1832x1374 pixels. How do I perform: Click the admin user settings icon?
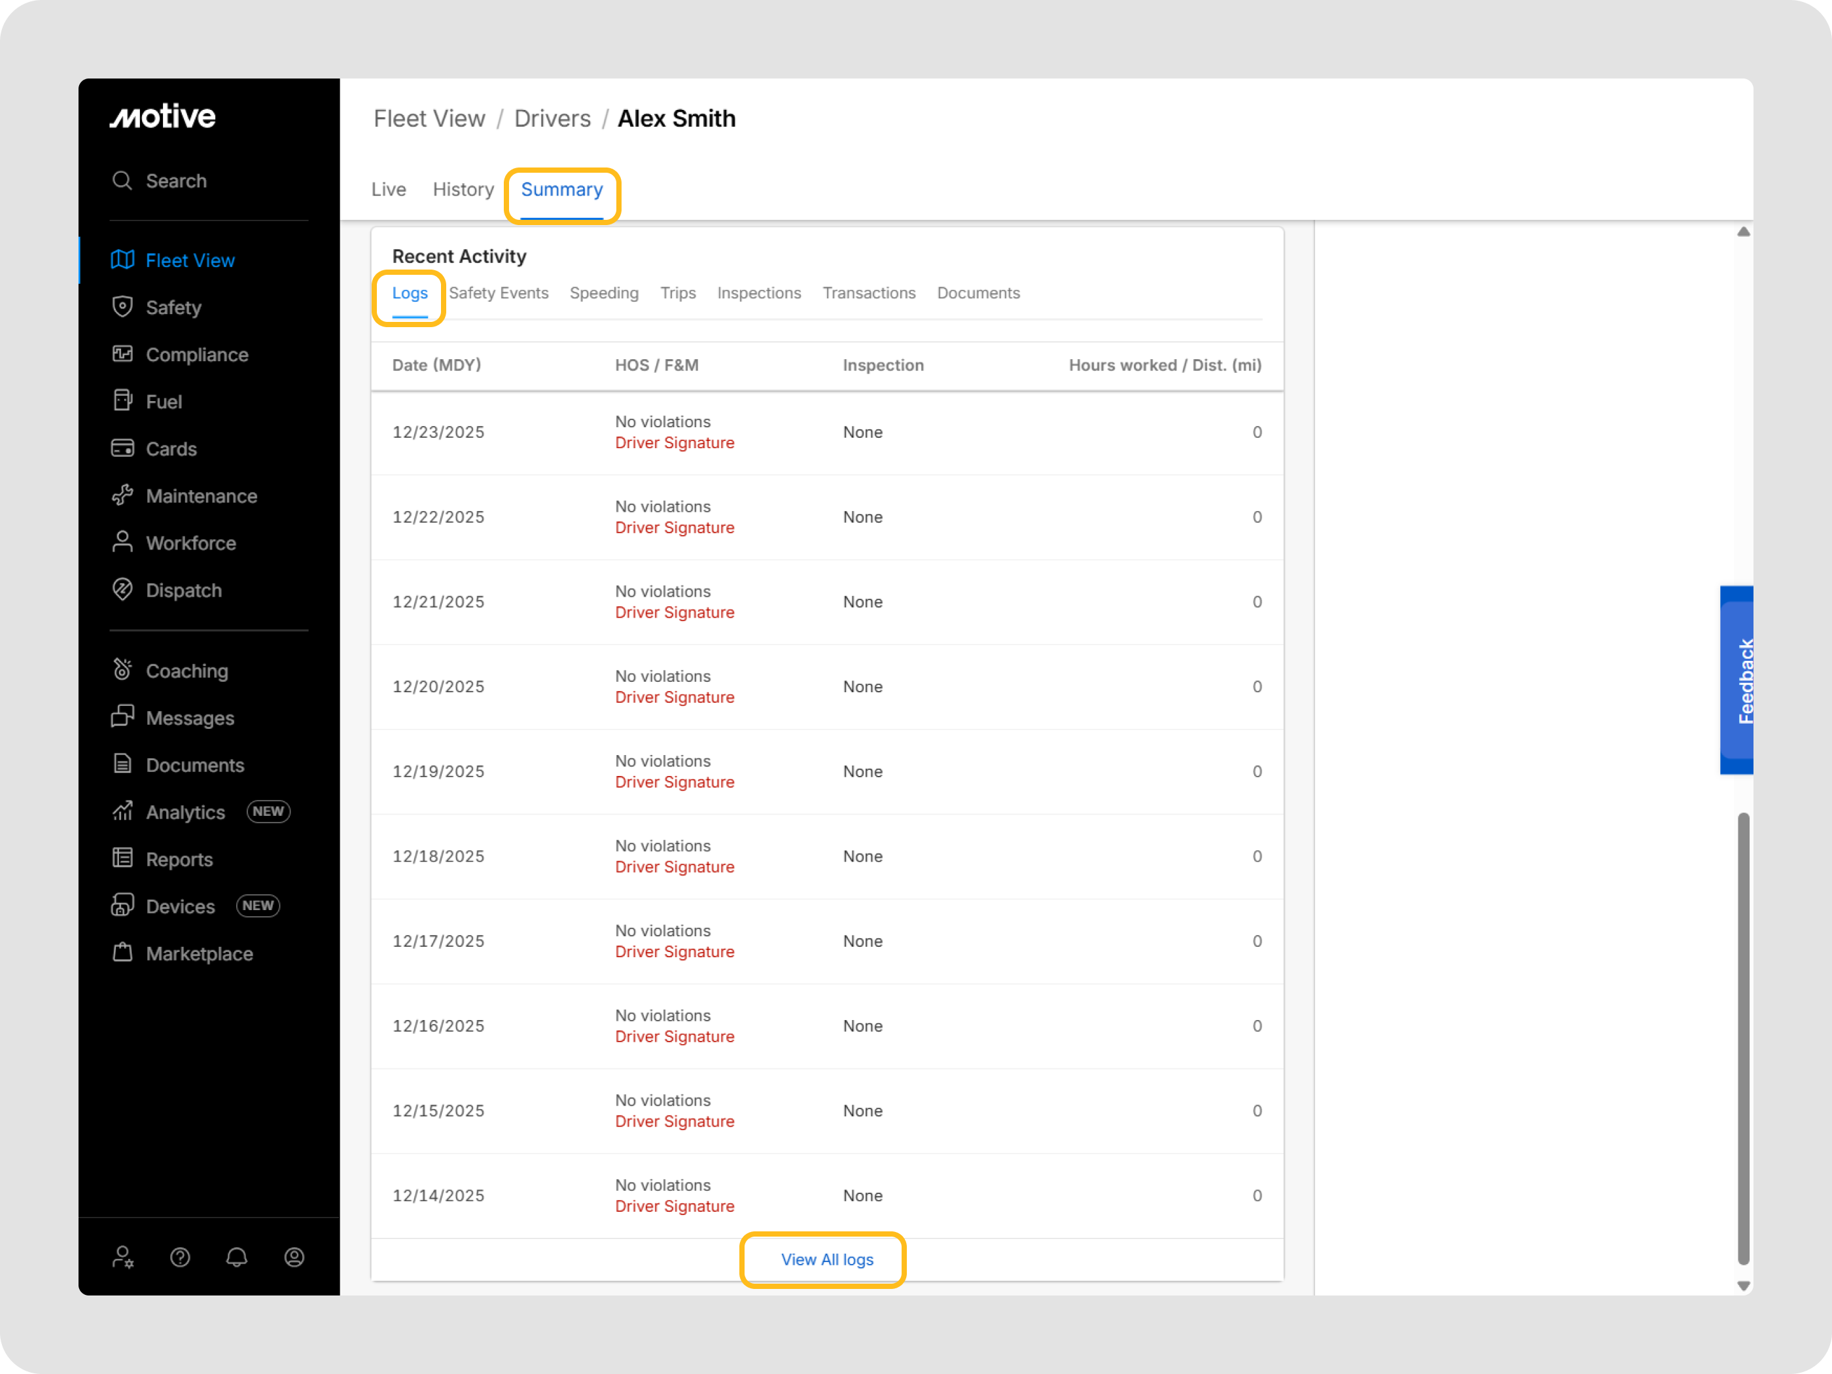(x=122, y=1258)
